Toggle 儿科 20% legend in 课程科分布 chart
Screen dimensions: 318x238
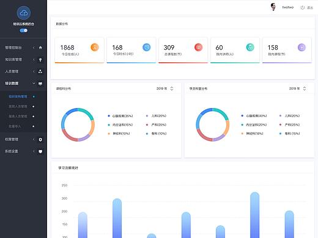tap(156, 116)
